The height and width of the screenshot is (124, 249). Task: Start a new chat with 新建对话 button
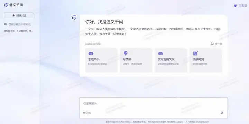tap(19, 15)
